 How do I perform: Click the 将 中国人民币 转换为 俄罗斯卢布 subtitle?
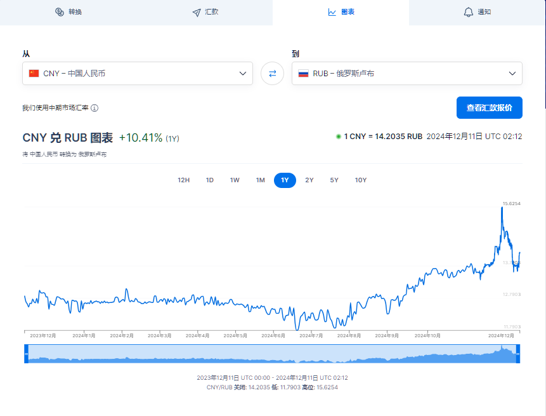click(x=65, y=154)
